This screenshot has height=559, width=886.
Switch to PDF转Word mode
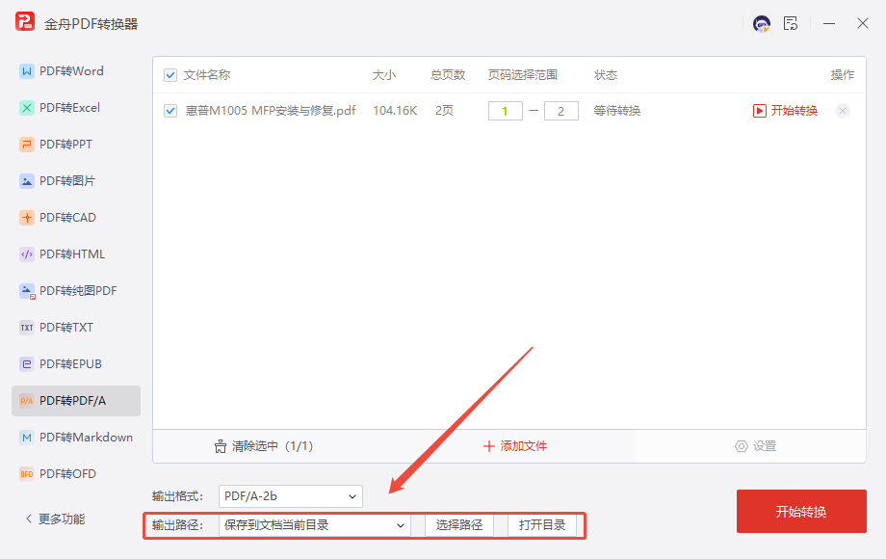(76, 71)
